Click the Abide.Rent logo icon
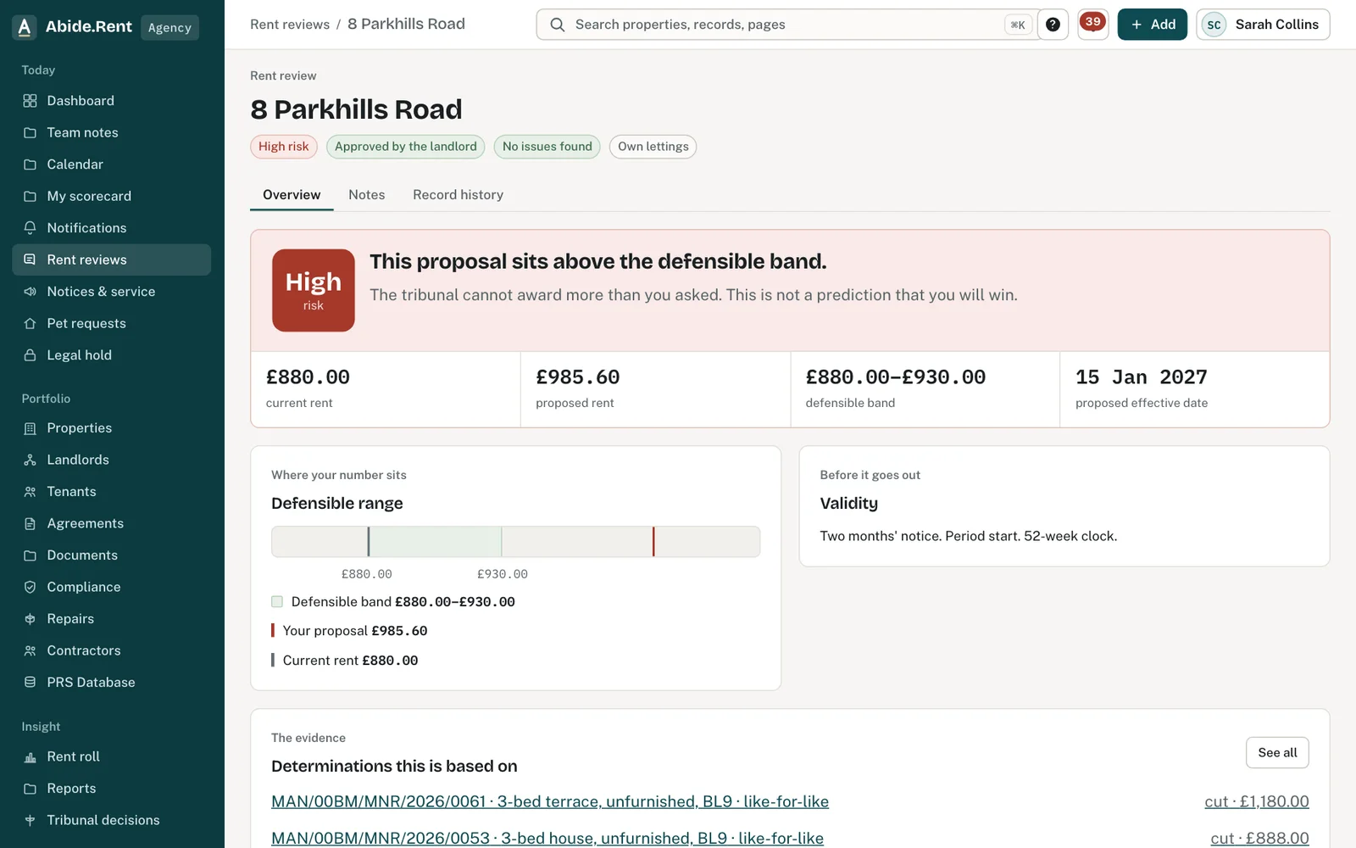The width and height of the screenshot is (1356, 848). 25,27
